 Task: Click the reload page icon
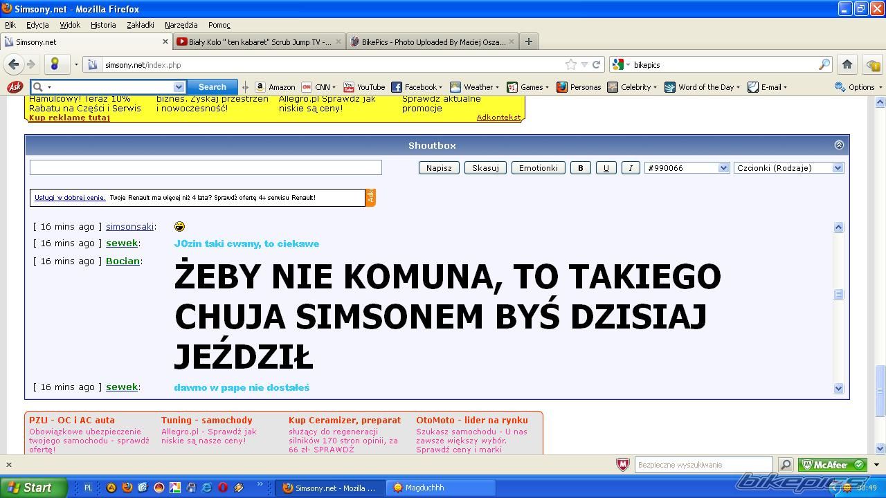point(596,64)
